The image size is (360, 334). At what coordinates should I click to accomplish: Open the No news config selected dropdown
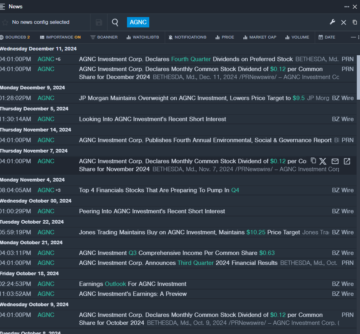(40, 22)
